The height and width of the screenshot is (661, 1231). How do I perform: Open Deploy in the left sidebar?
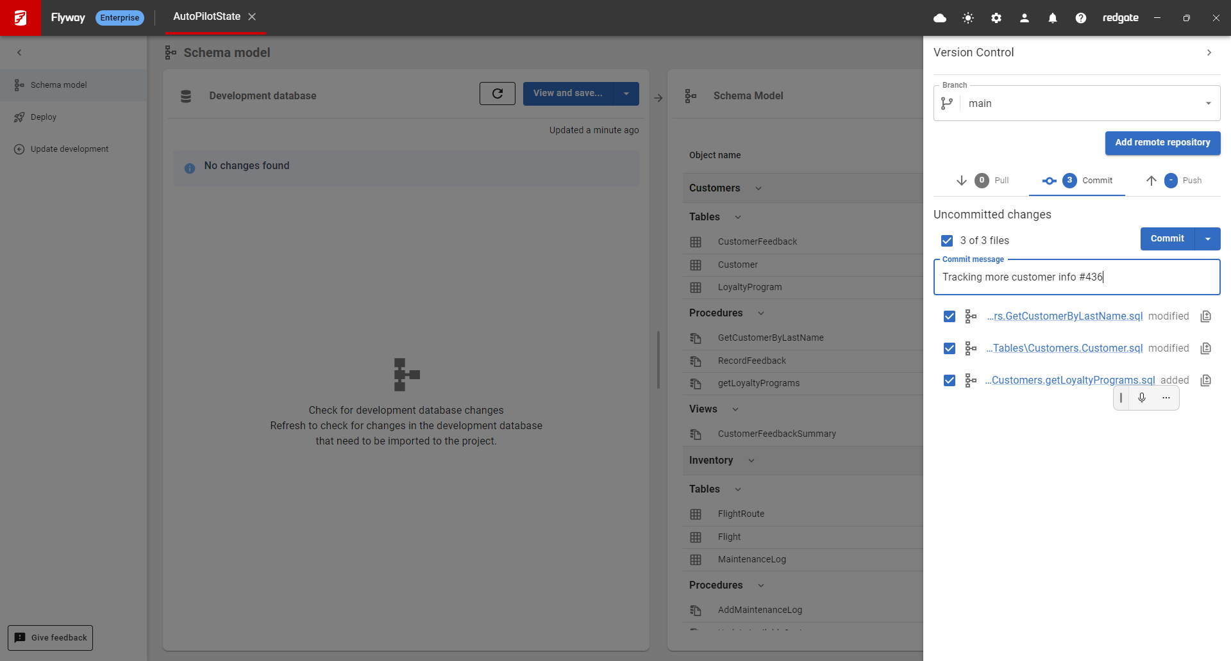click(44, 117)
